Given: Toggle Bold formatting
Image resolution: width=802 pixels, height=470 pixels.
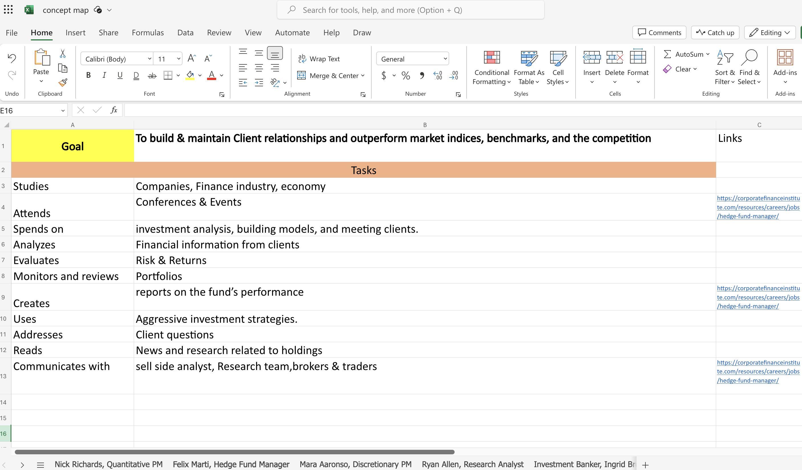Looking at the screenshot, I should 88,75.
